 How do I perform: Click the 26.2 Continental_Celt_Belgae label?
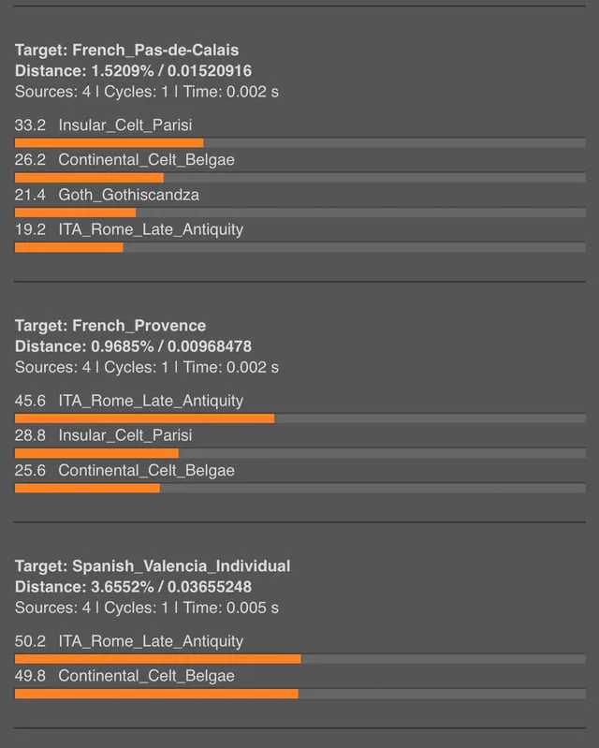pos(124,160)
